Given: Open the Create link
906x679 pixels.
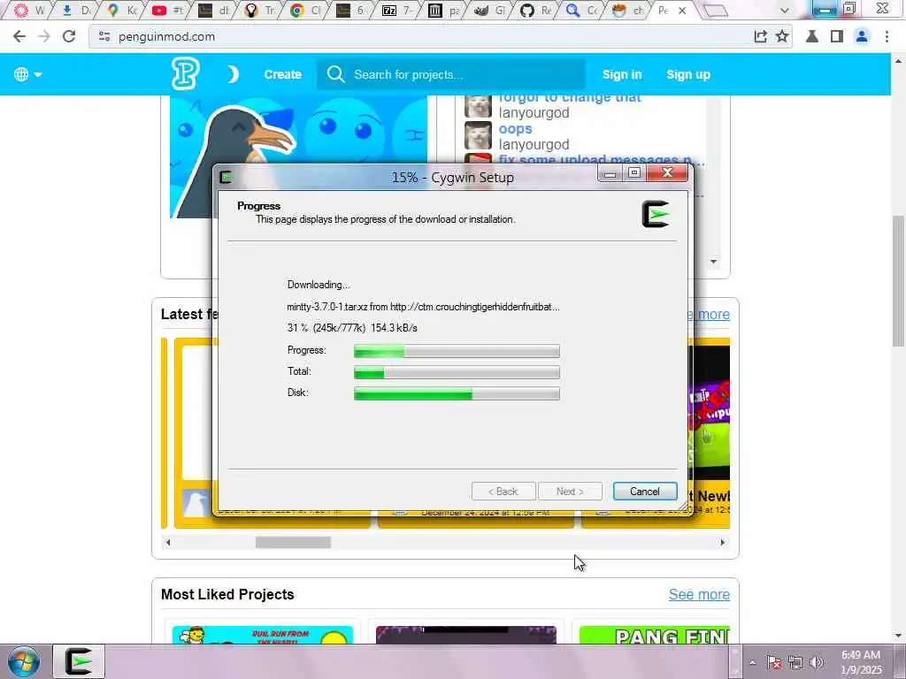Looking at the screenshot, I should 282,74.
